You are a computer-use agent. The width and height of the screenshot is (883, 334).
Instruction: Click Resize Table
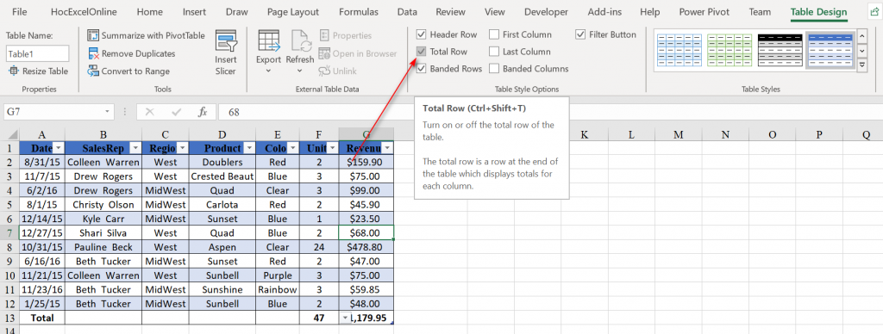pos(38,71)
